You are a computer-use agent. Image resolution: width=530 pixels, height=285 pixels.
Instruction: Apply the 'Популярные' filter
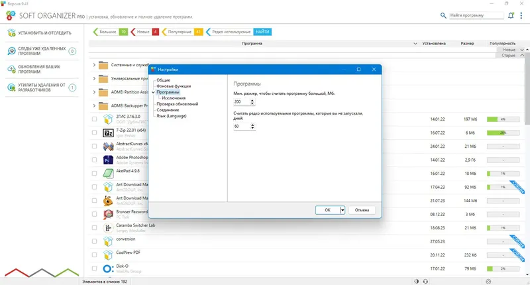(x=183, y=32)
